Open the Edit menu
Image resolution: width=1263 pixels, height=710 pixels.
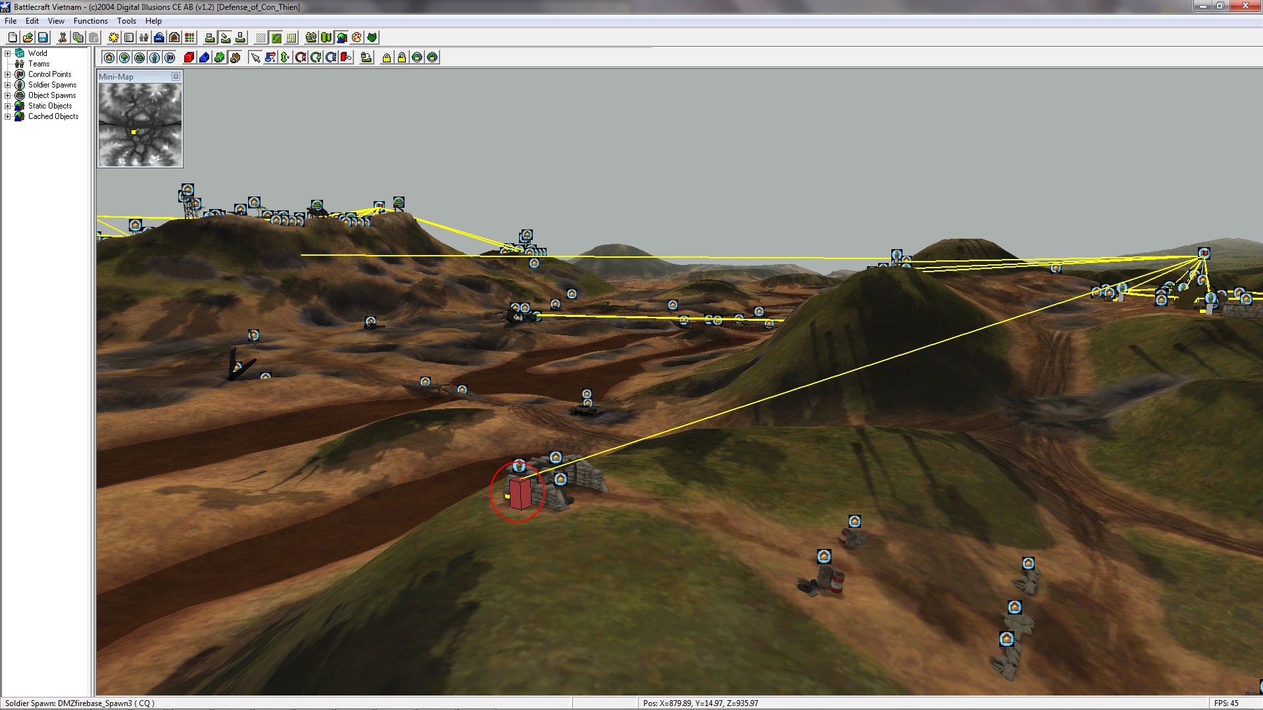tap(32, 21)
